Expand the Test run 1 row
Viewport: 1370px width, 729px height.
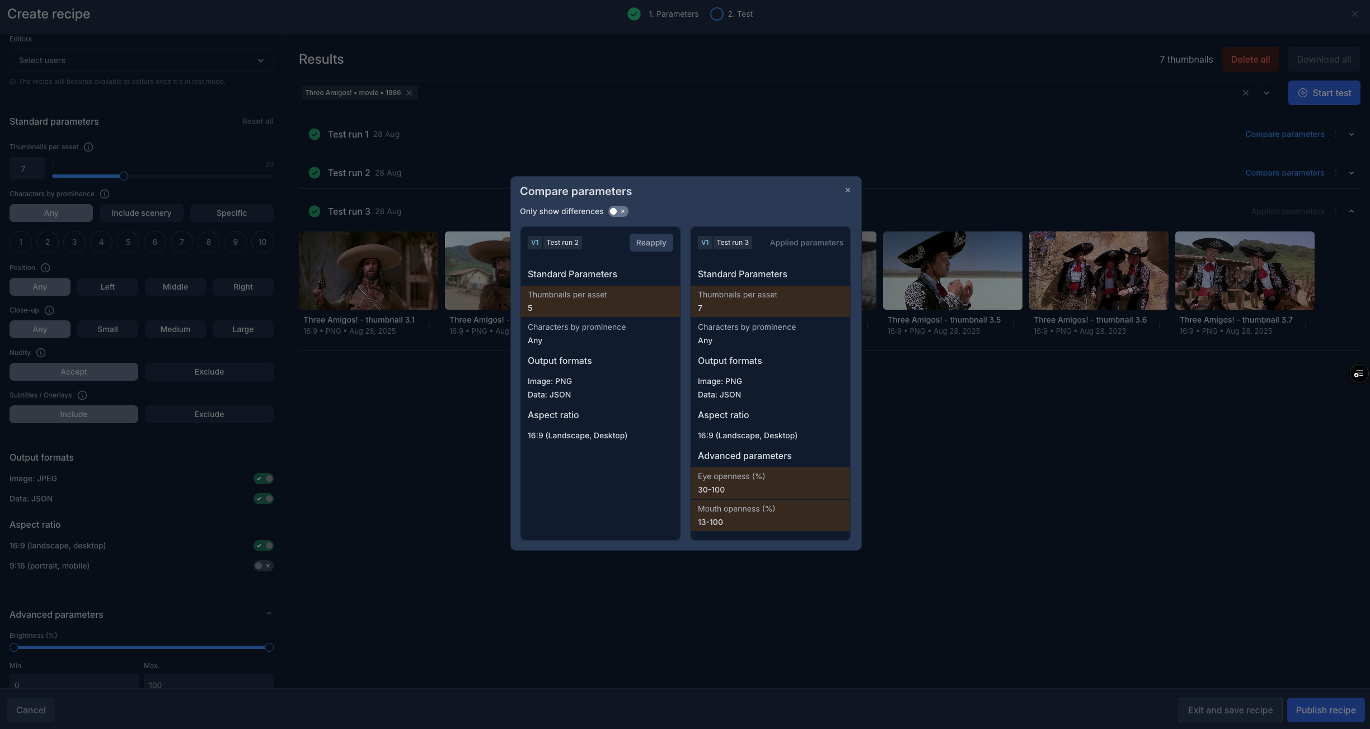point(1352,134)
